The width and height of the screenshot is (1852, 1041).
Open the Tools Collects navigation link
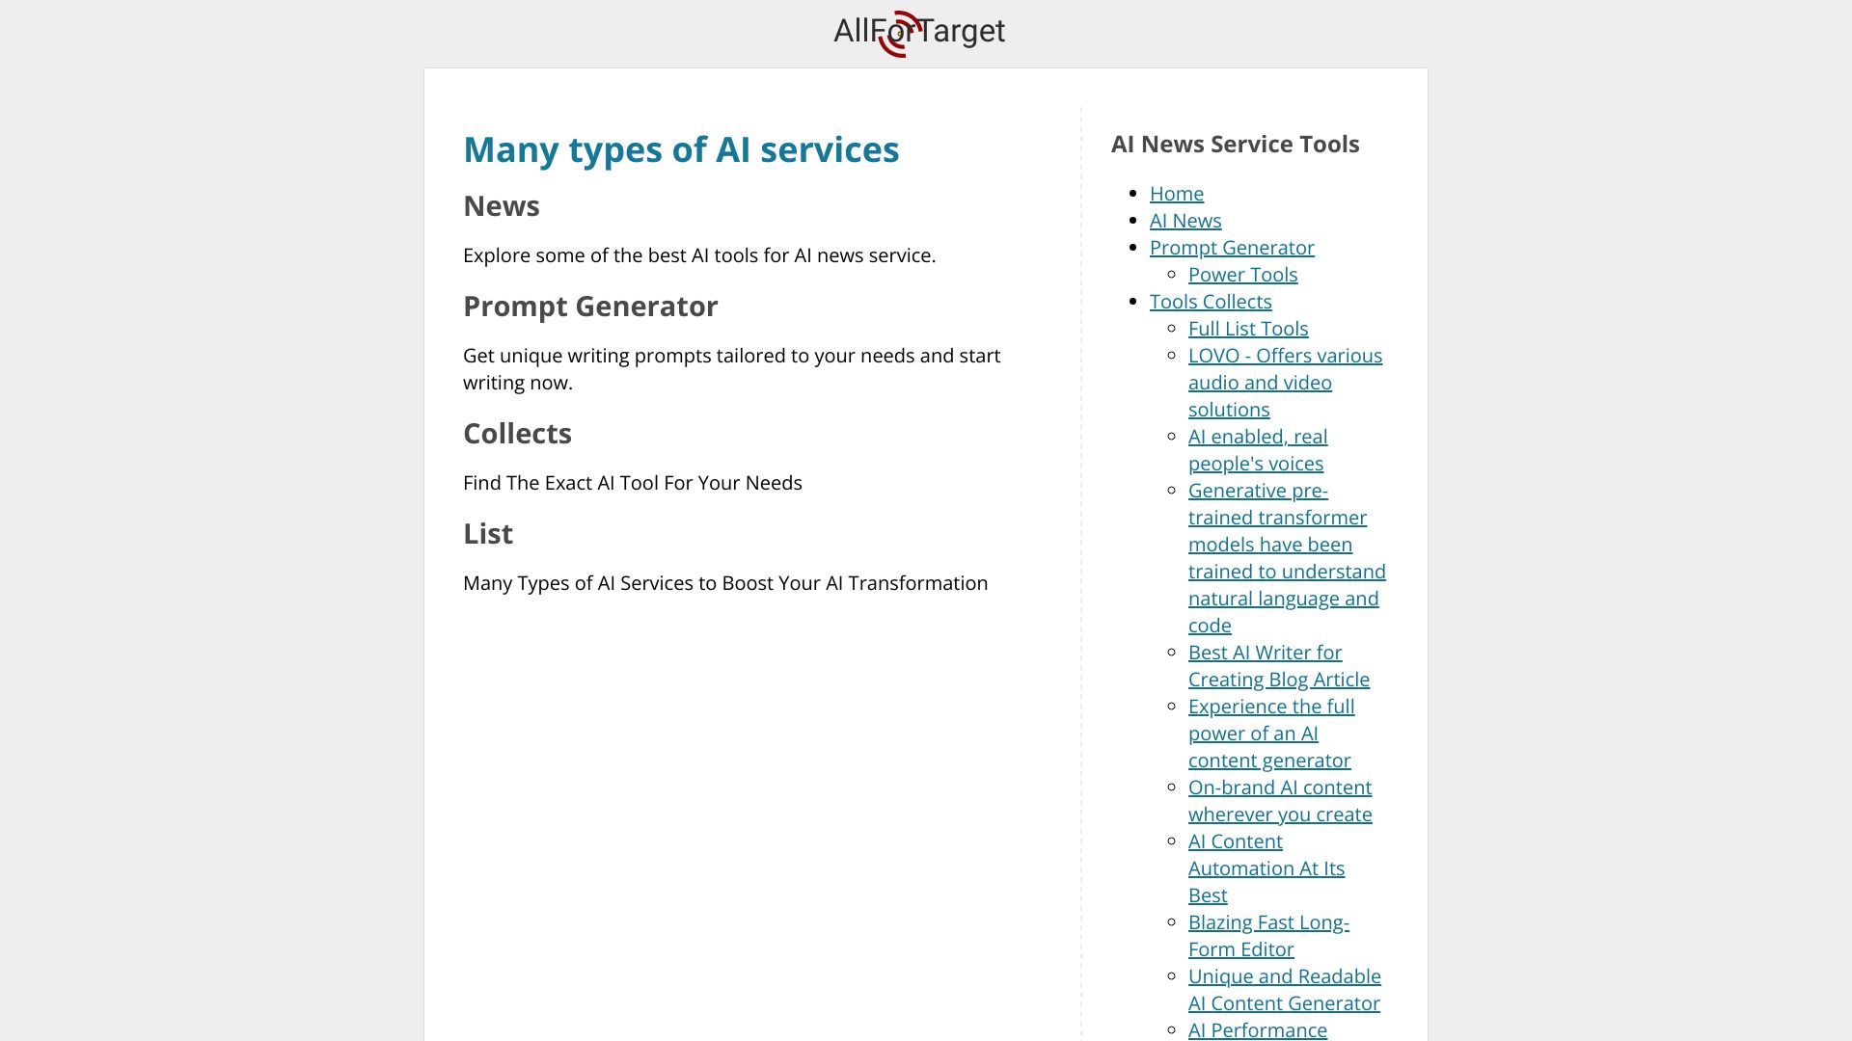[1211, 300]
